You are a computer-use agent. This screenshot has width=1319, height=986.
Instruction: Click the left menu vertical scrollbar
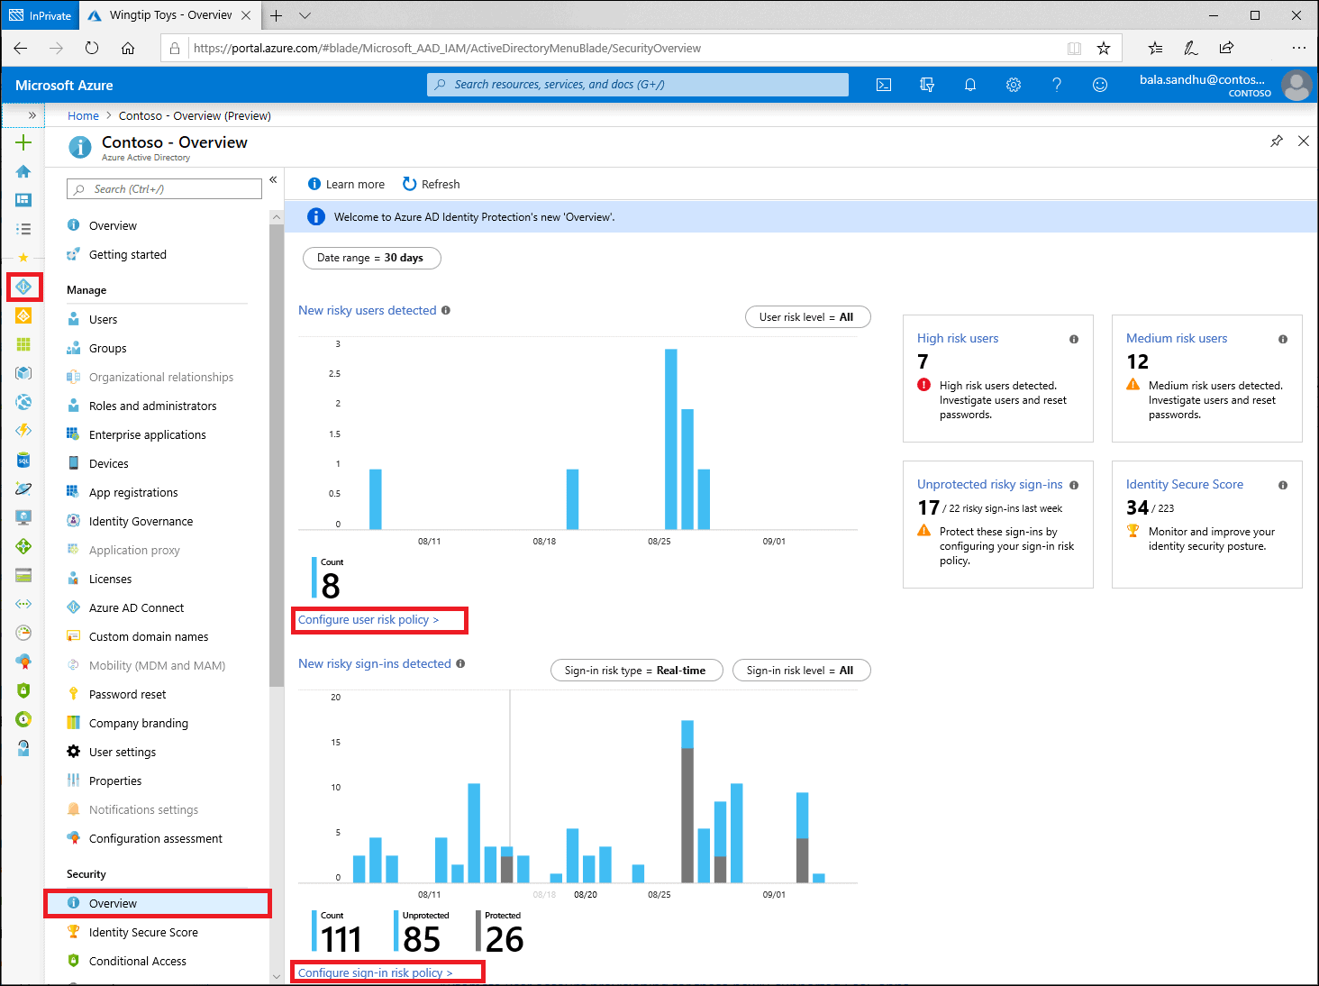pyautogui.click(x=276, y=451)
